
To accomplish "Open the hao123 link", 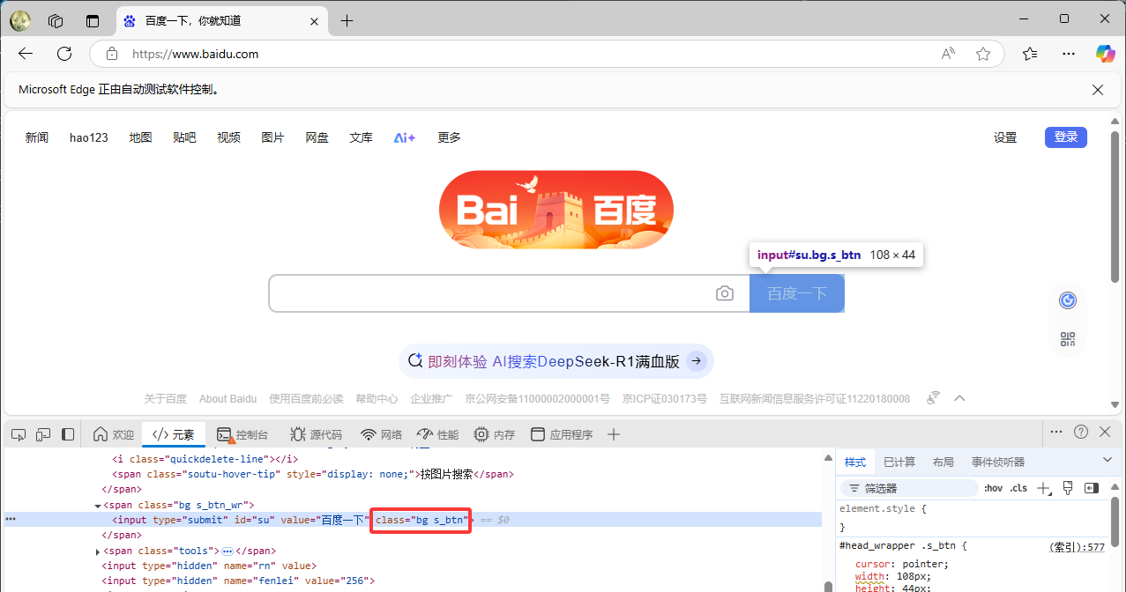I will coord(89,137).
